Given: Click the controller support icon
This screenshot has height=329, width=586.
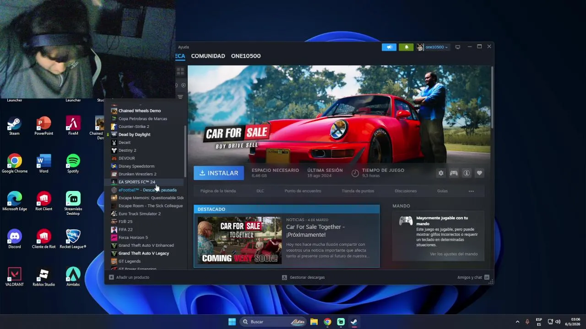Looking at the screenshot, I should 454,173.
